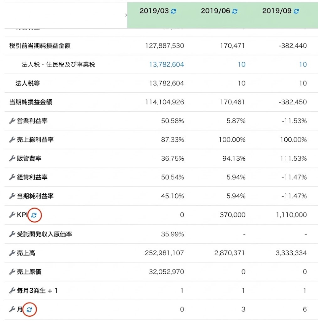Click refresh icon next to 2019/06
The image size is (318, 321).
point(235,11)
